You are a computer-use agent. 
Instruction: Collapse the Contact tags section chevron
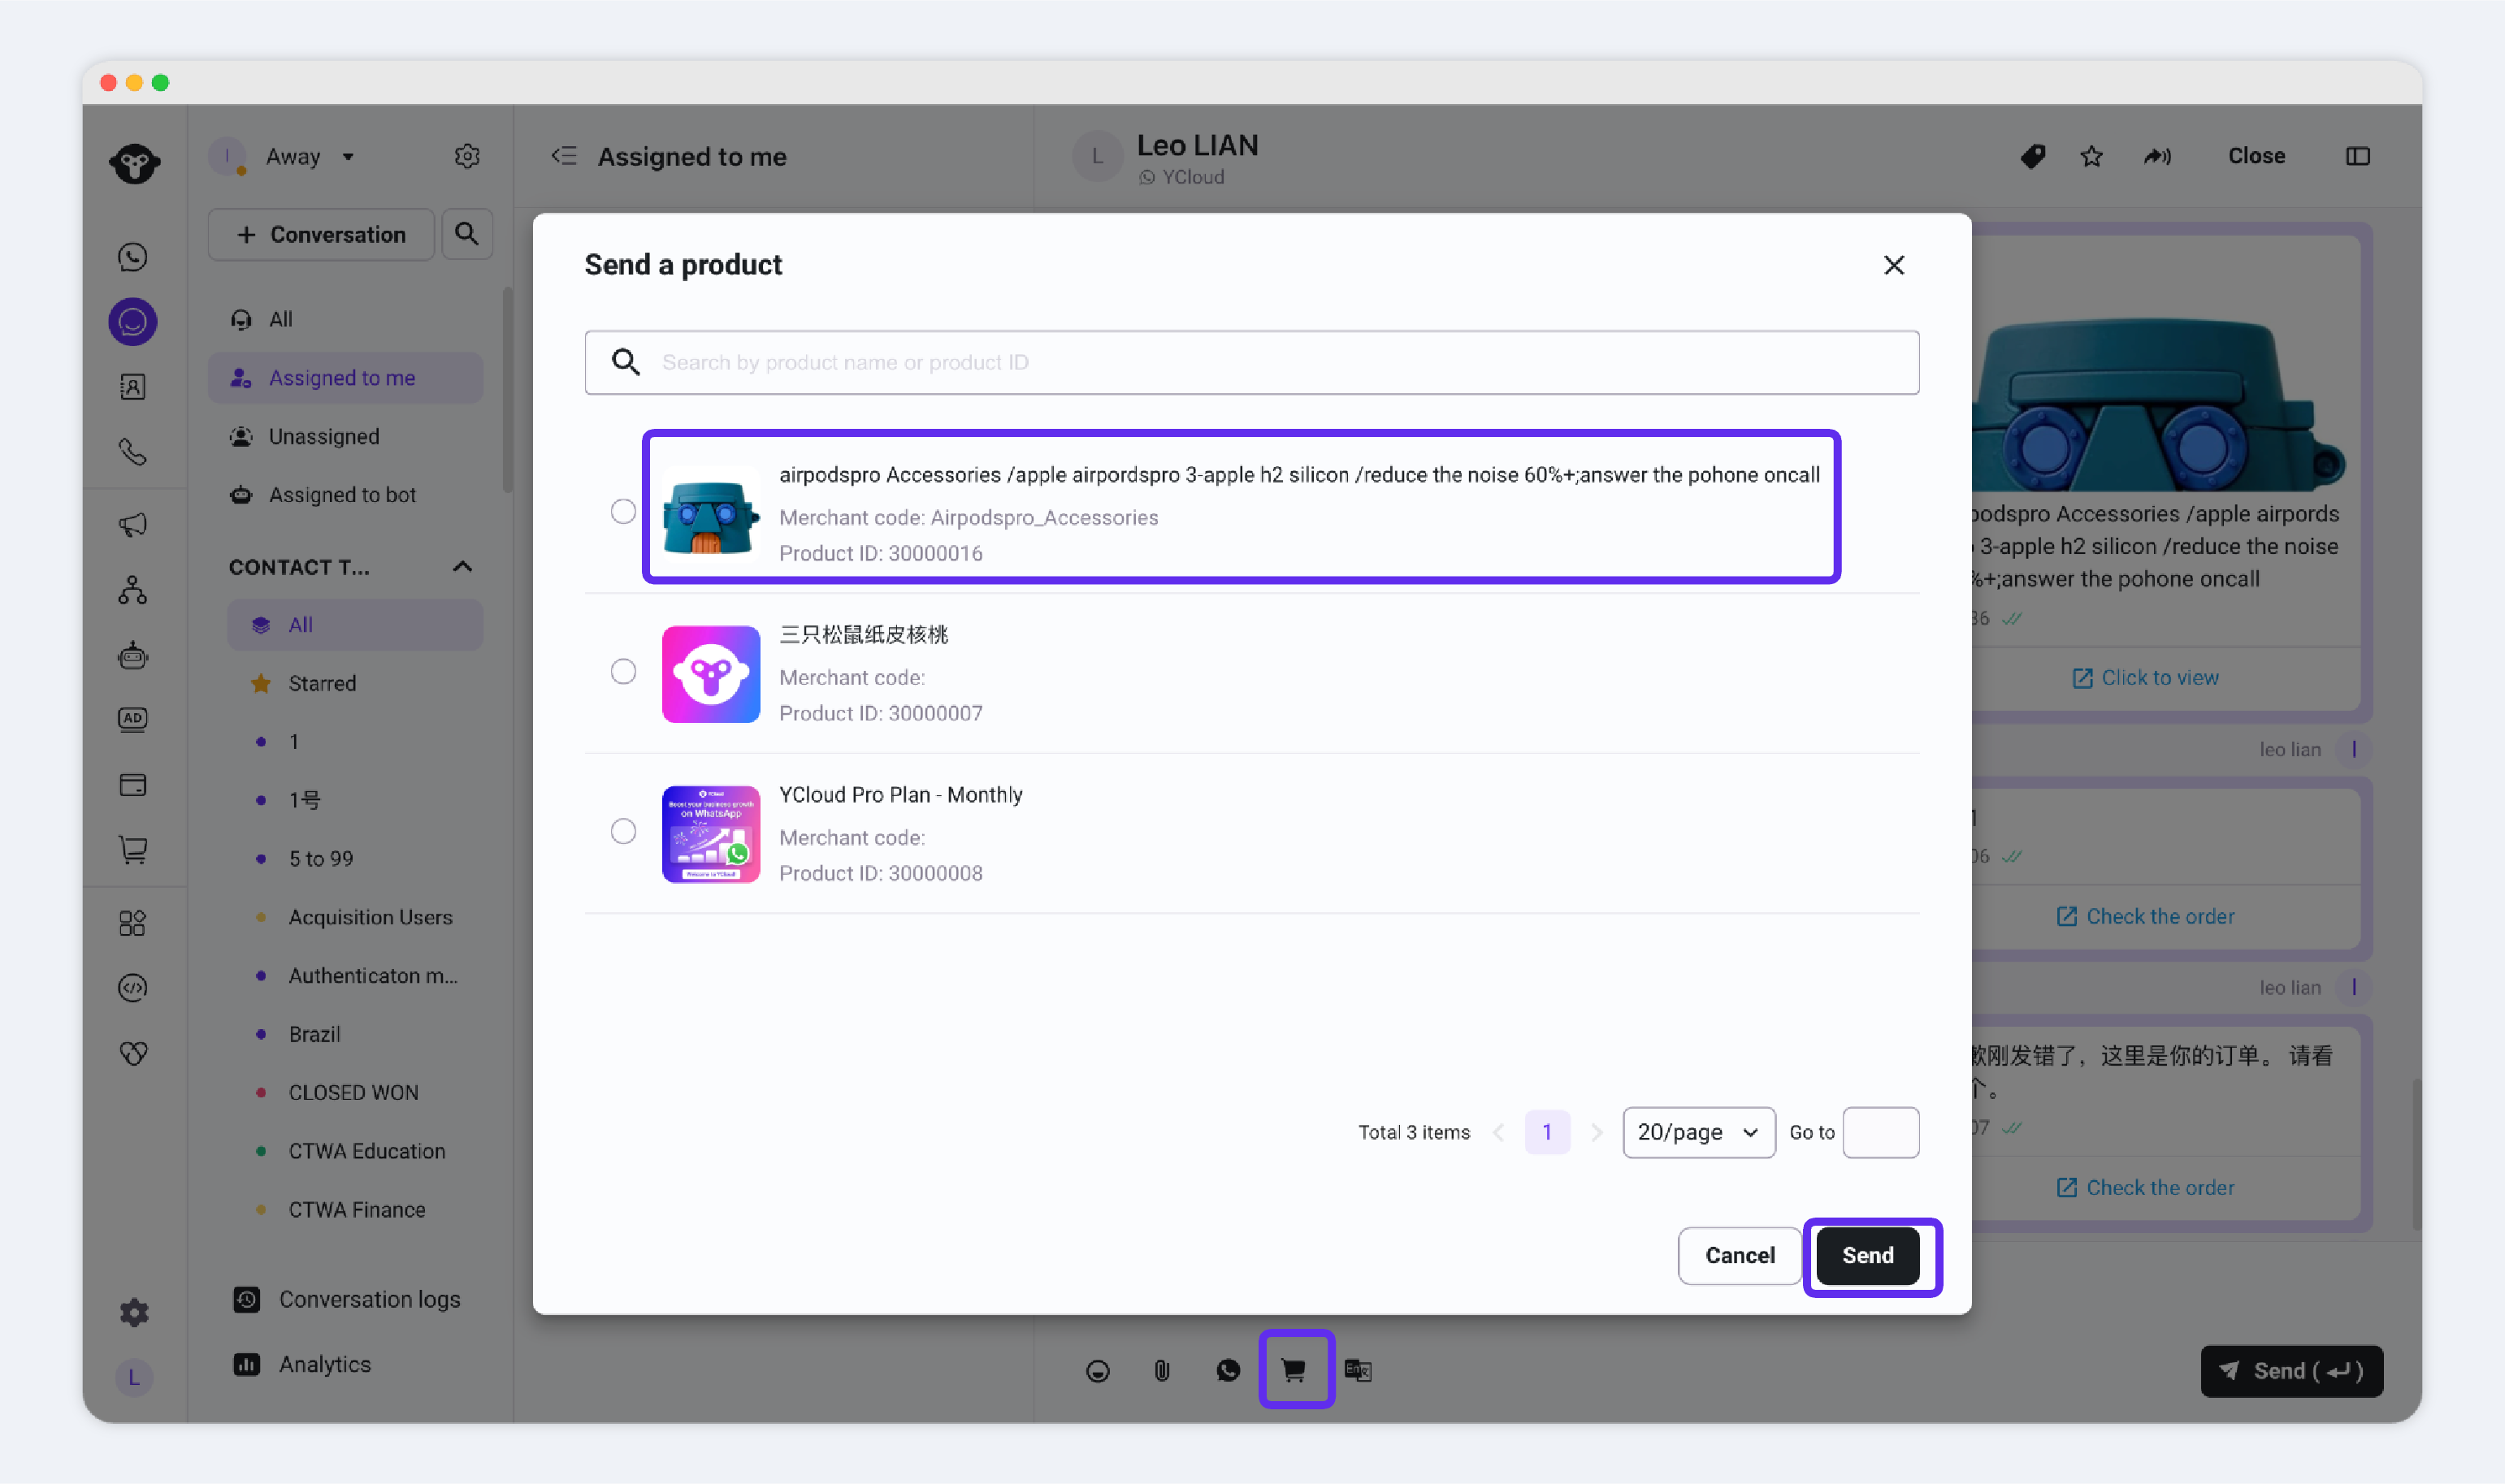pos(462,567)
